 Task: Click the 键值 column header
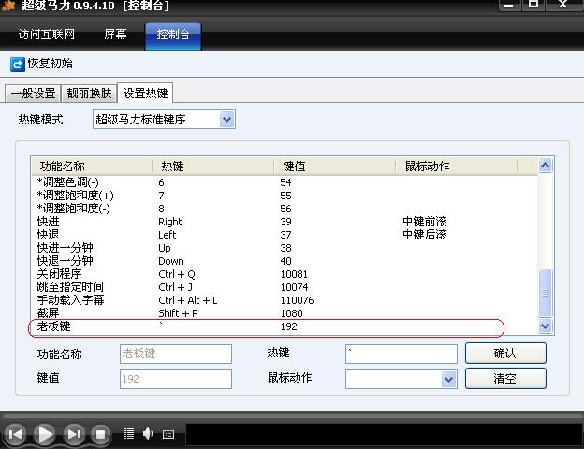(x=334, y=167)
